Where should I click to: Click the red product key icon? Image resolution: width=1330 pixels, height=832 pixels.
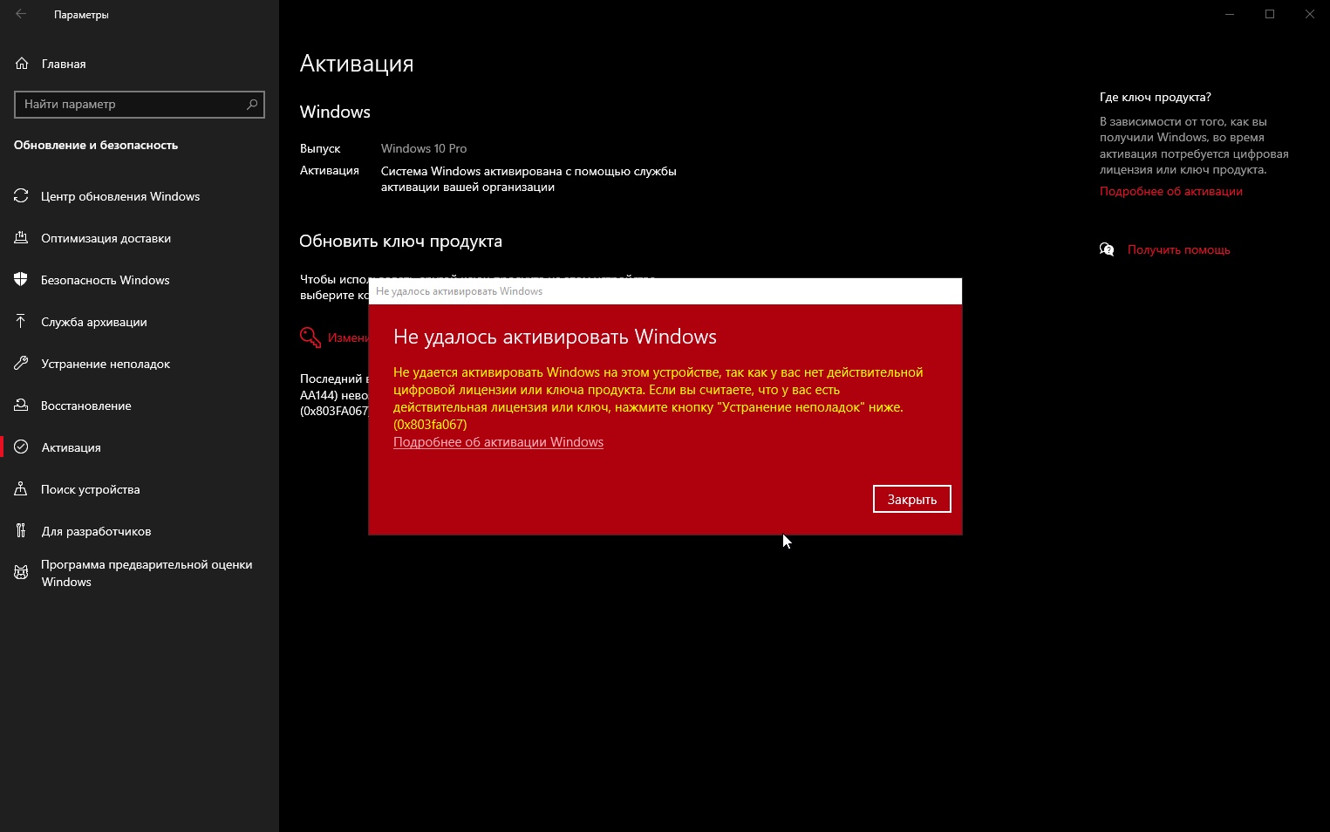310,337
